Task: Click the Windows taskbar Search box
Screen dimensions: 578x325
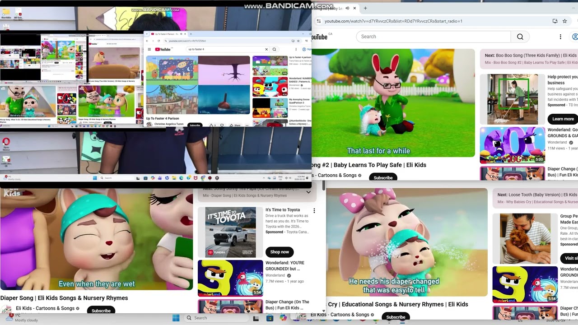Action: (x=217, y=318)
